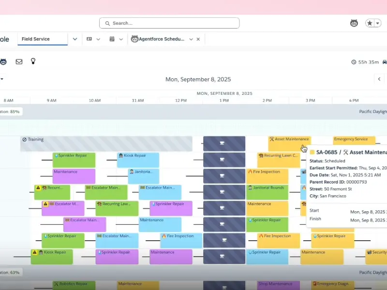Open the favorites list dropdown arrow
This screenshot has height=290, width=387.
coord(378,23)
